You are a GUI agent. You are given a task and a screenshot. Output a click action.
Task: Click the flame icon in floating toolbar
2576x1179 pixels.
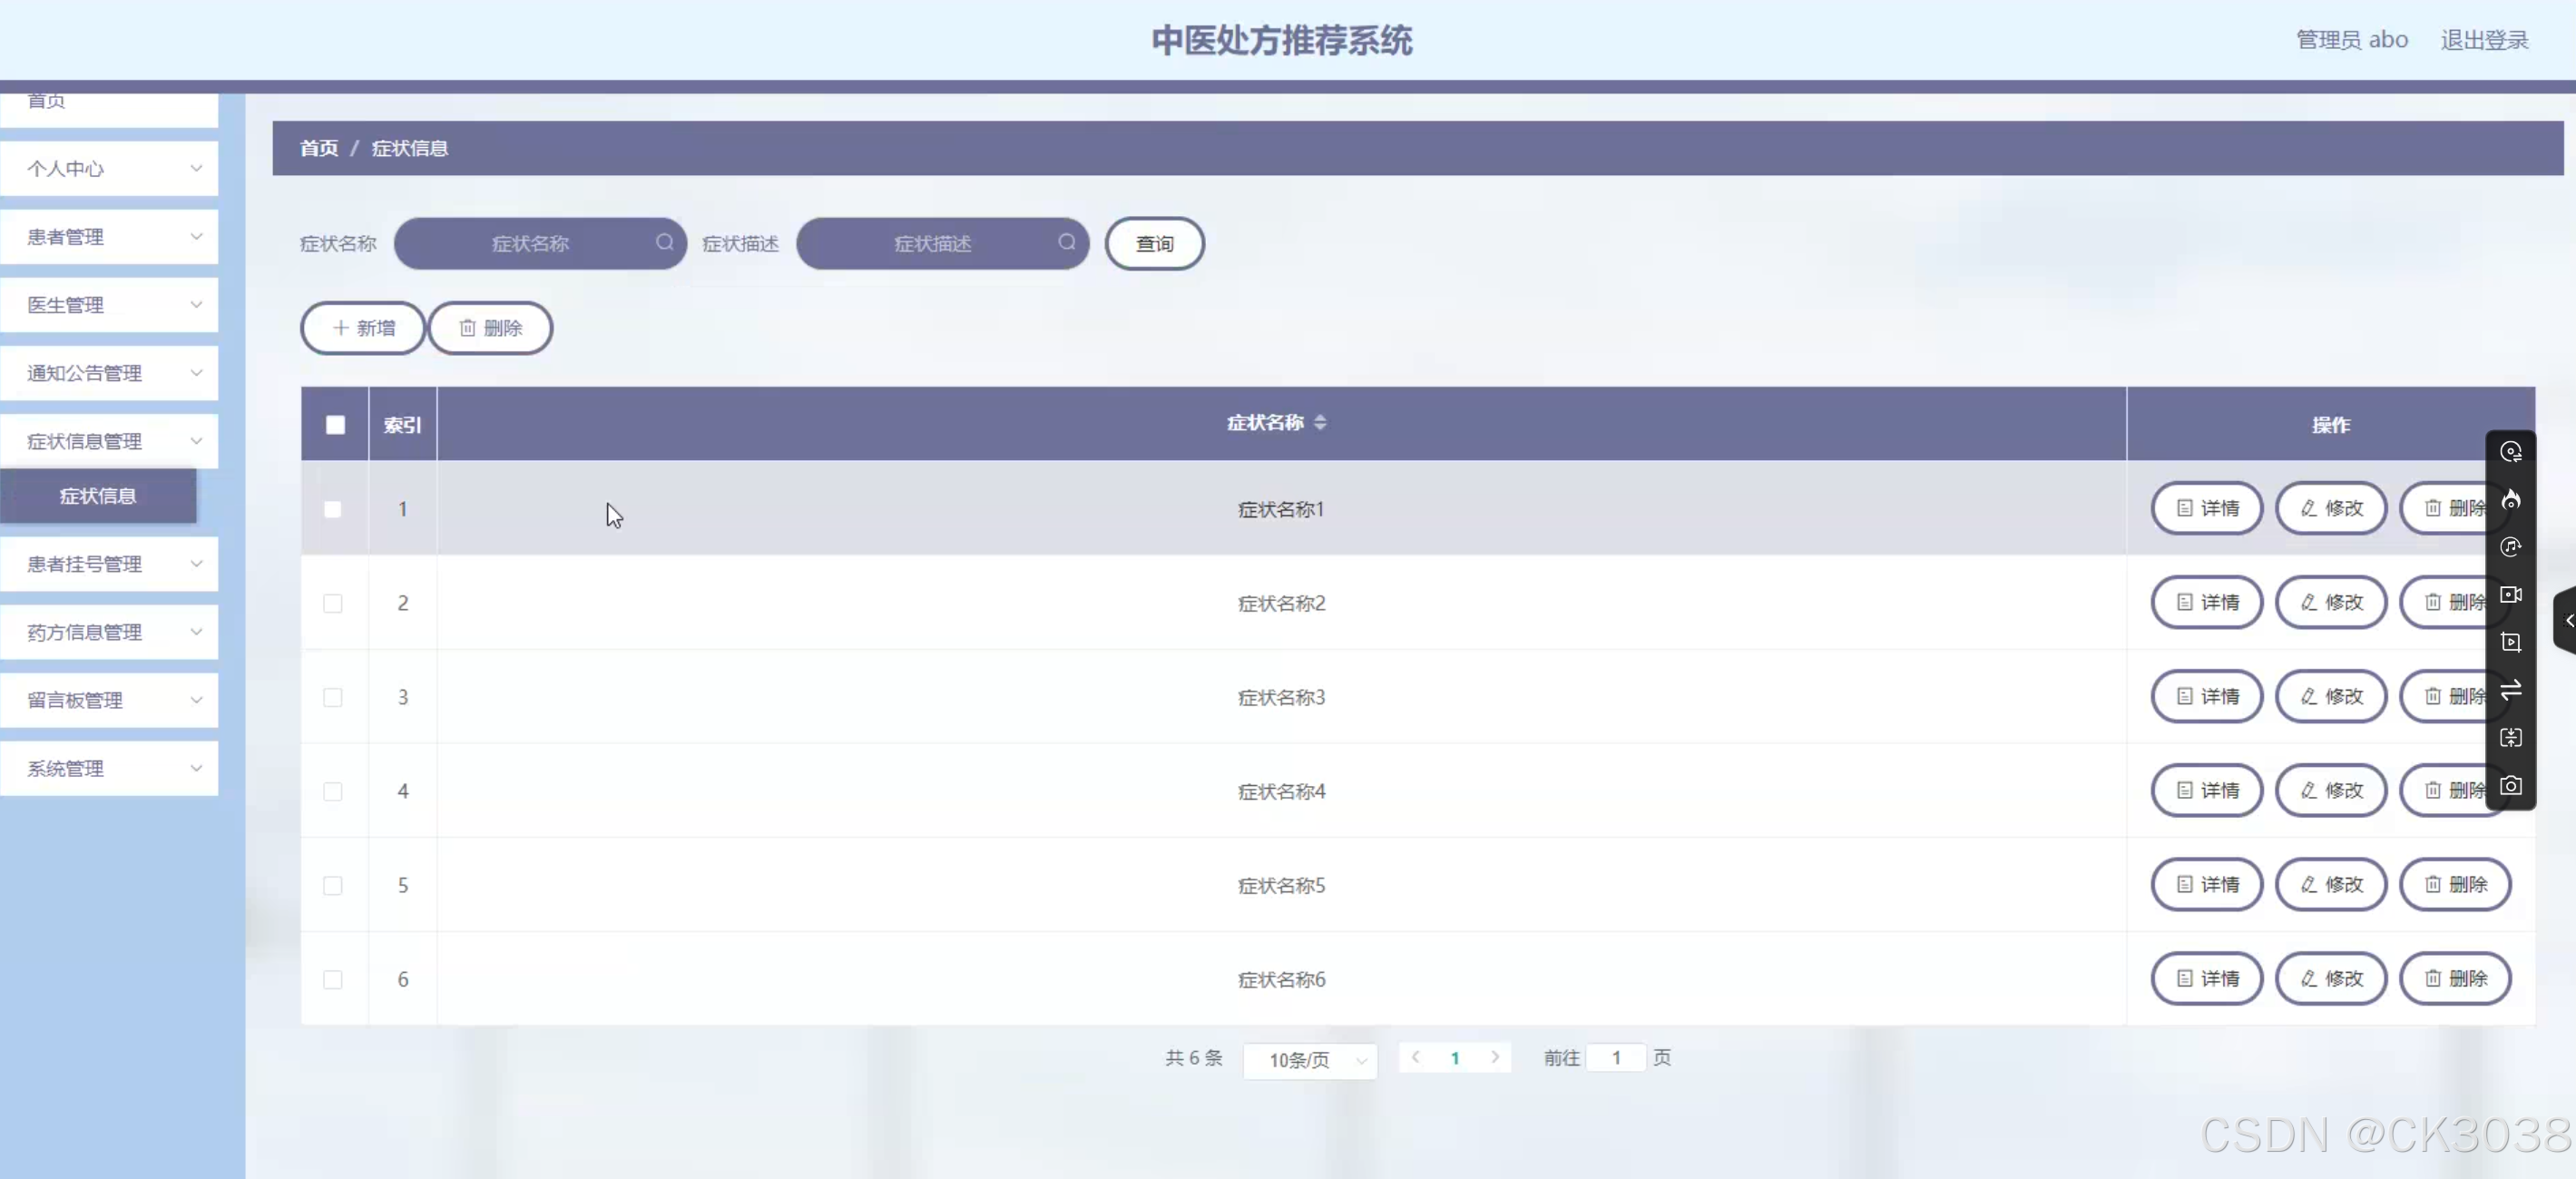pos(2510,499)
